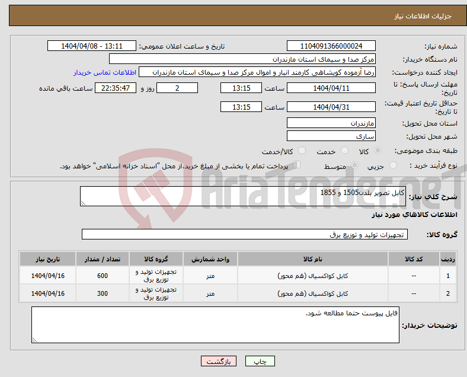Viewport: 467px width, 377px height.
Task: Click row 1 need date 1404/04/16
Action: click(x=47, y=276)
